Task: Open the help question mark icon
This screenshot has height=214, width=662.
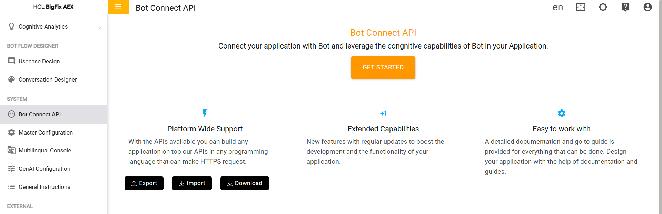Action: click(625, 7)
